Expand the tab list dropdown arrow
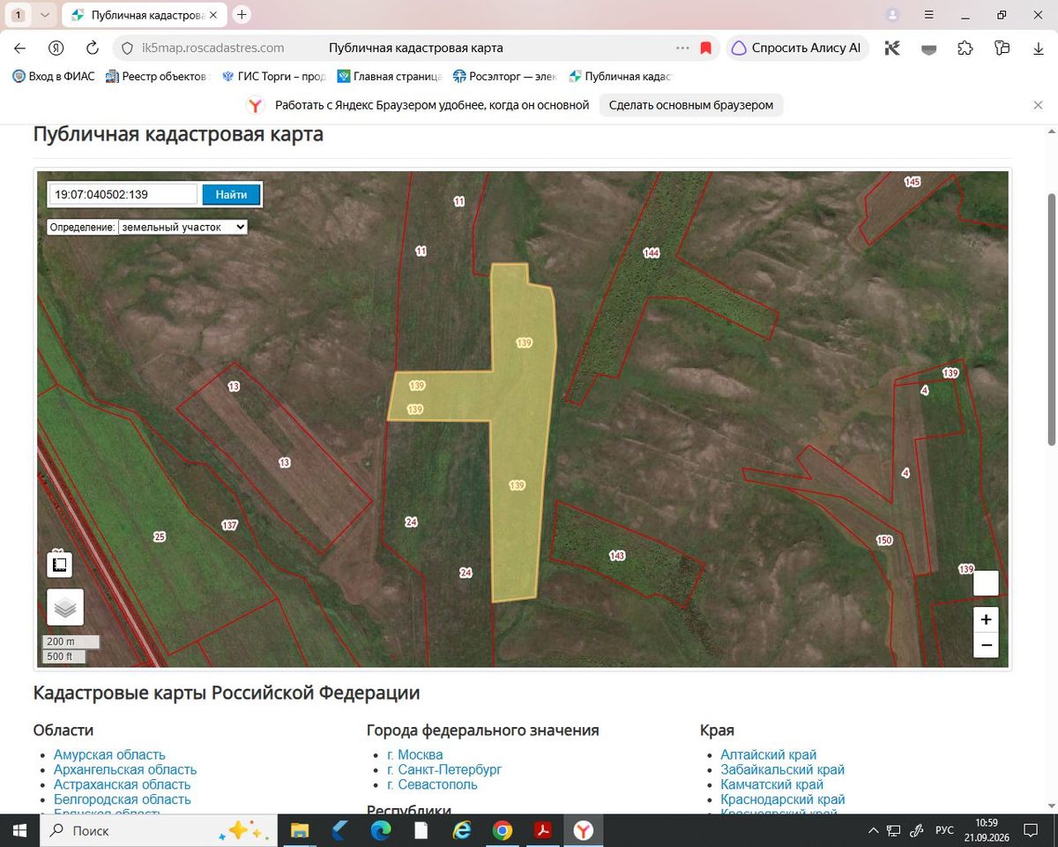 [x=46, y=15]
